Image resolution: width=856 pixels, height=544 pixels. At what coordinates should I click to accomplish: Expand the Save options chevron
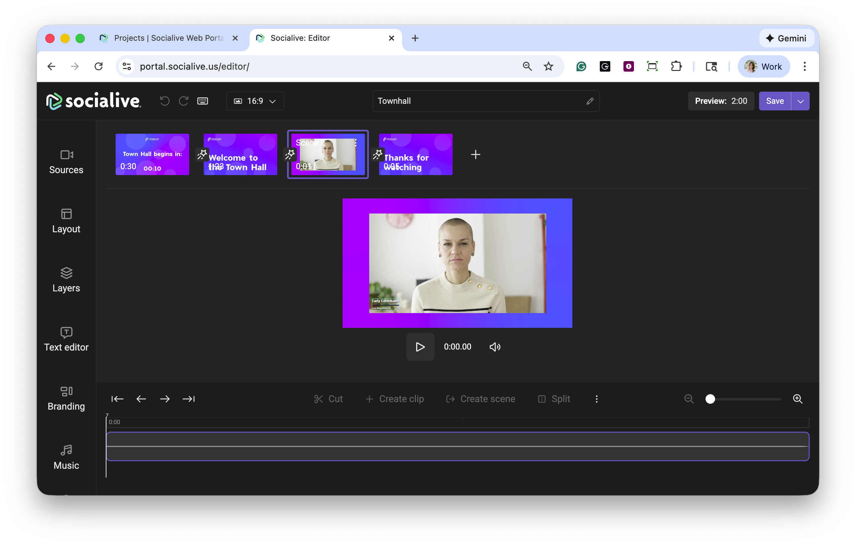800,101
